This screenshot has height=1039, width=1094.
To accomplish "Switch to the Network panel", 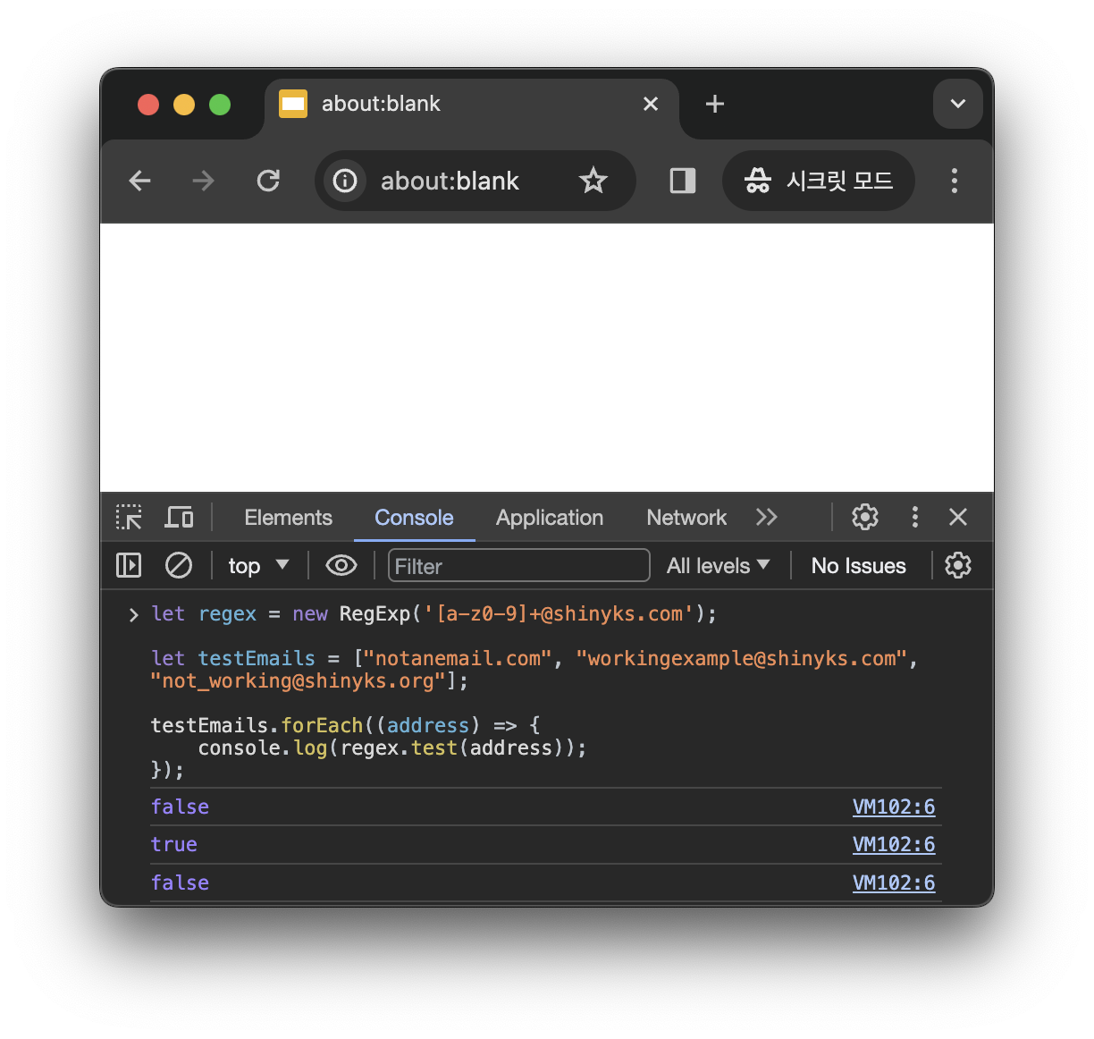I will point(686,518).
